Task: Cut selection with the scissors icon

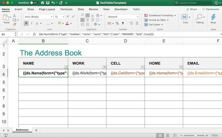Action: tap(14, 16)
